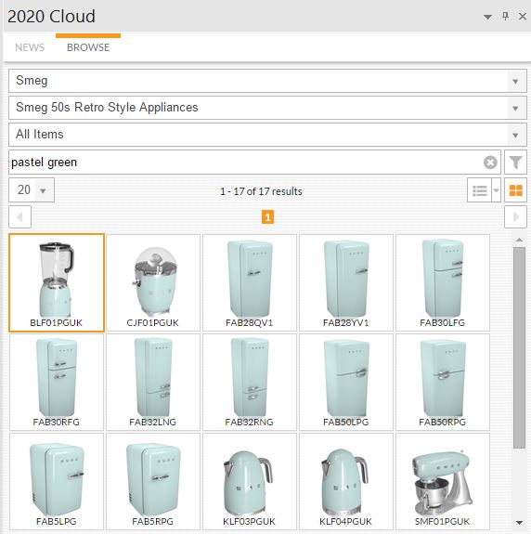
Task: Clear the pastel green search text
Action: tap(490, 163)
